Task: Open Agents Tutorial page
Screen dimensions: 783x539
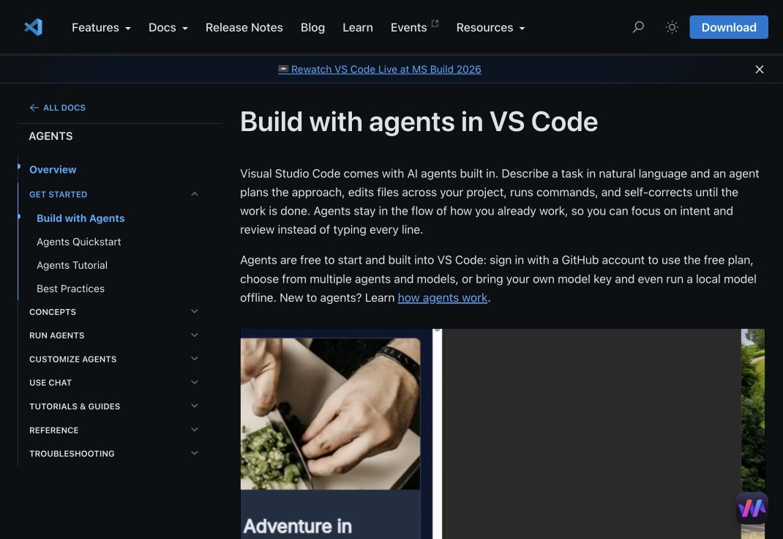Action: [72, 265]
